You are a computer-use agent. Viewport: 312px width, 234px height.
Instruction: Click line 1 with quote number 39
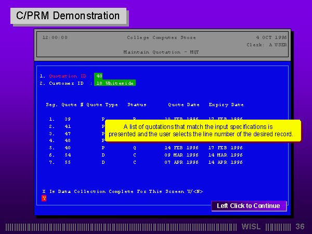click(x=68, y=119)
